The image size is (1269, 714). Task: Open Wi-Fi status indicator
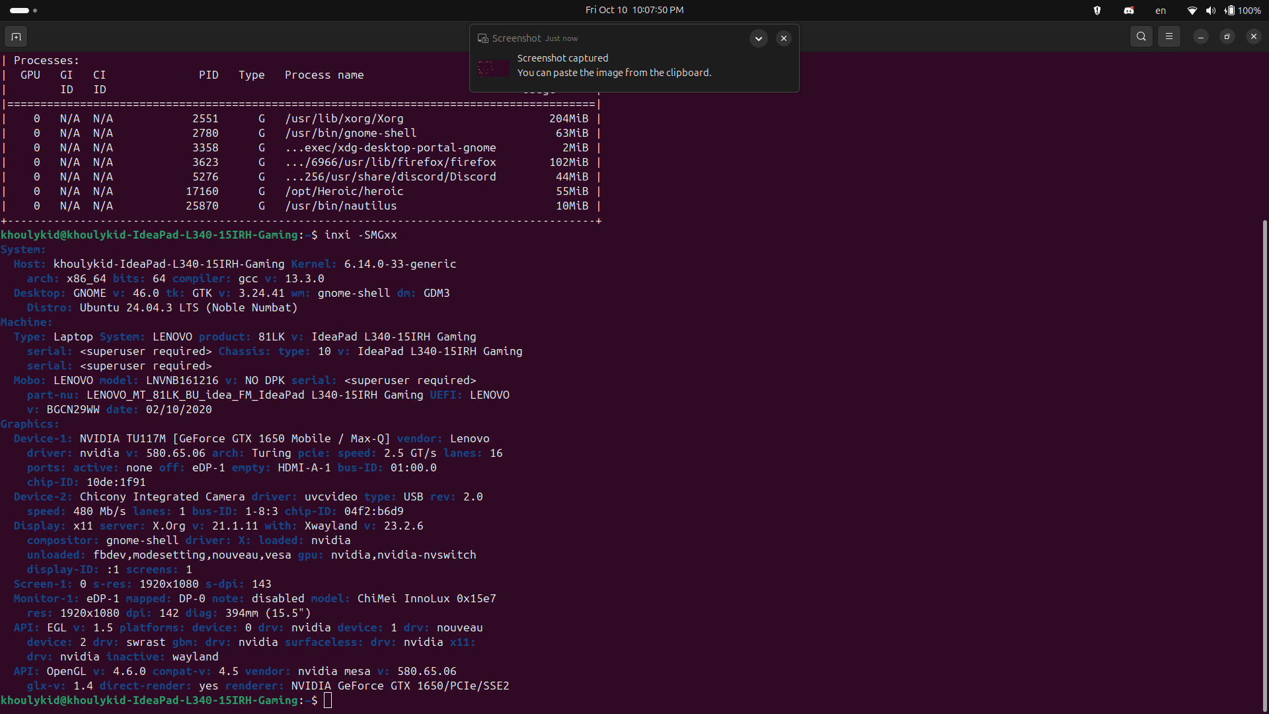[x=1192, y=11]
